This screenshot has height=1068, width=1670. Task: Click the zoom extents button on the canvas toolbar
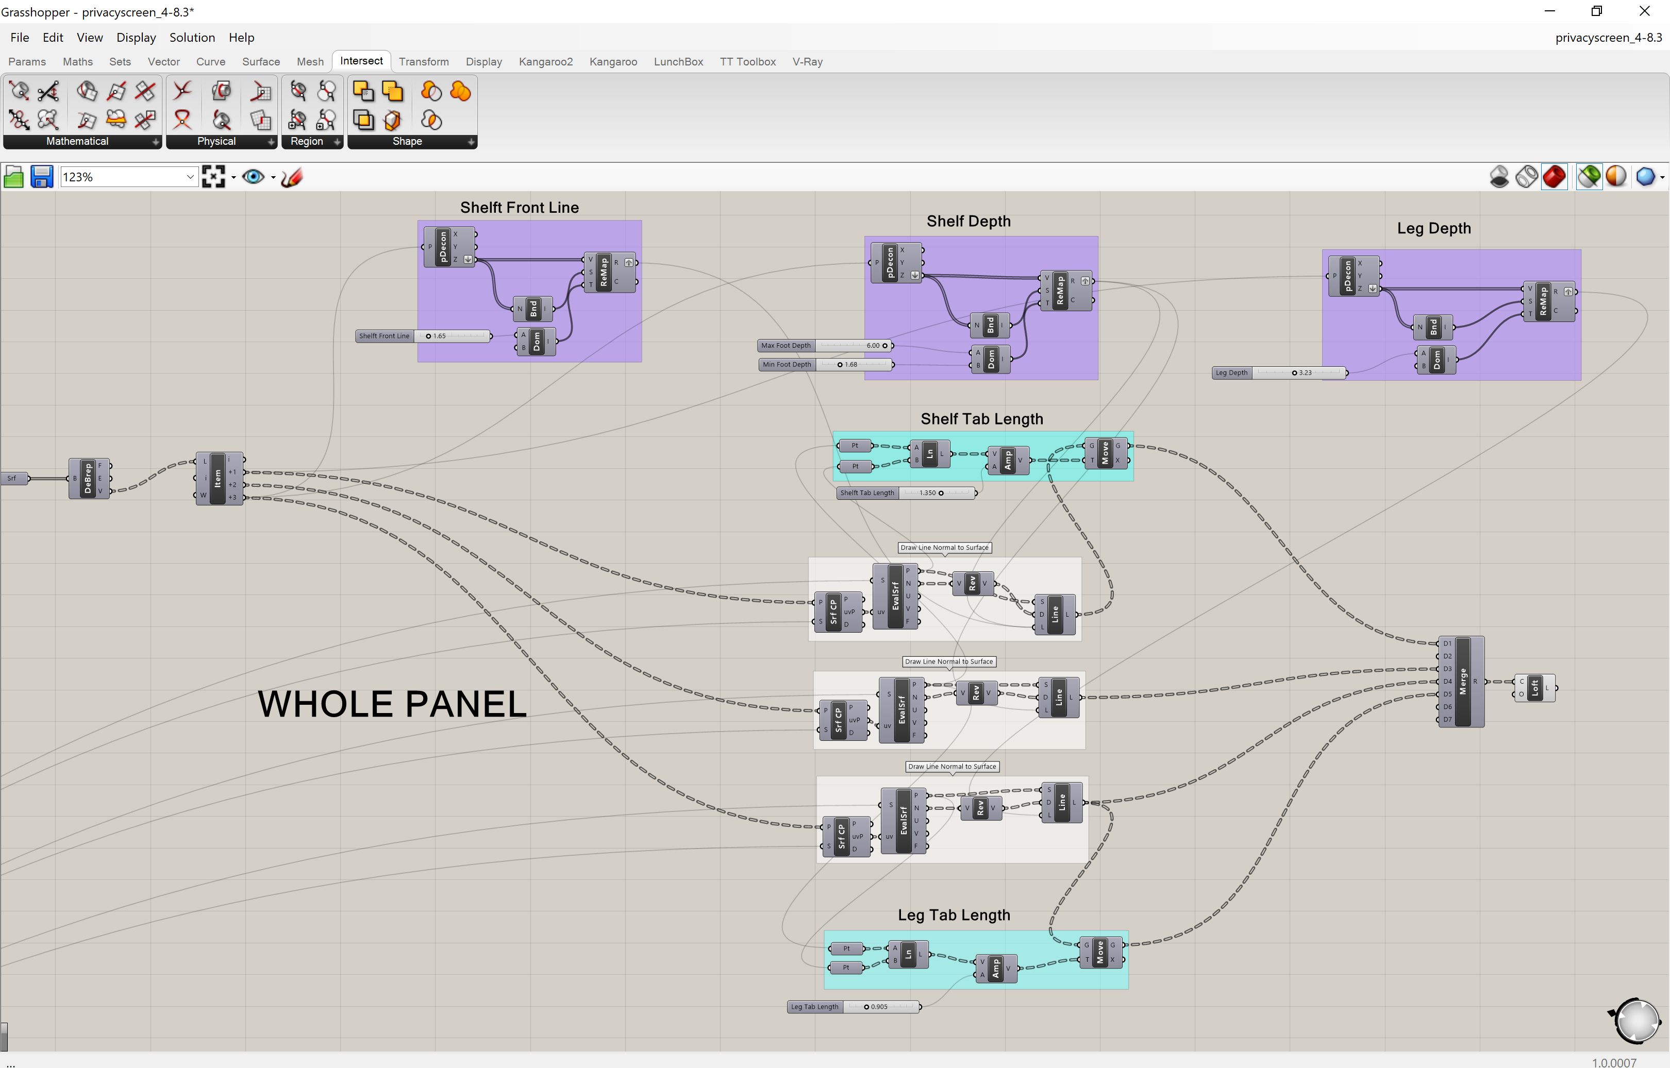[x=214, y=177]
